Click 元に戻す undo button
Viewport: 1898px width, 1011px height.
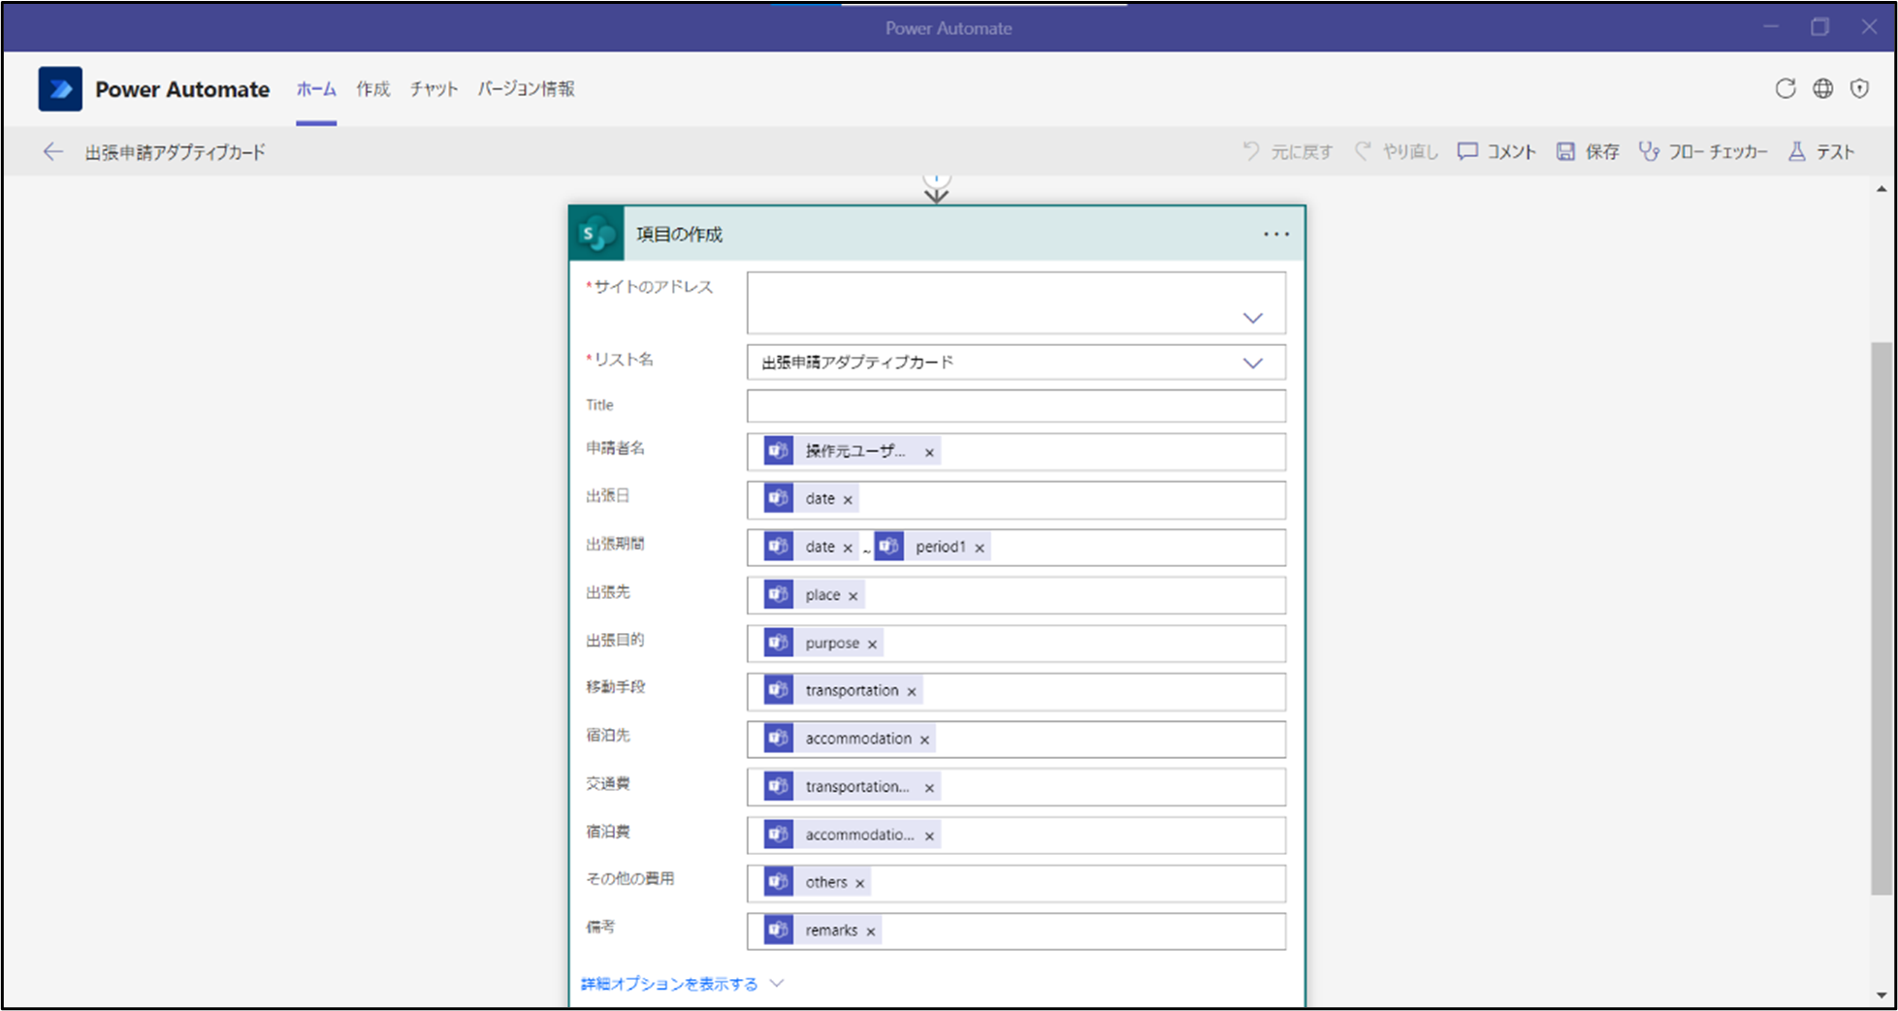pos(1288,152)
